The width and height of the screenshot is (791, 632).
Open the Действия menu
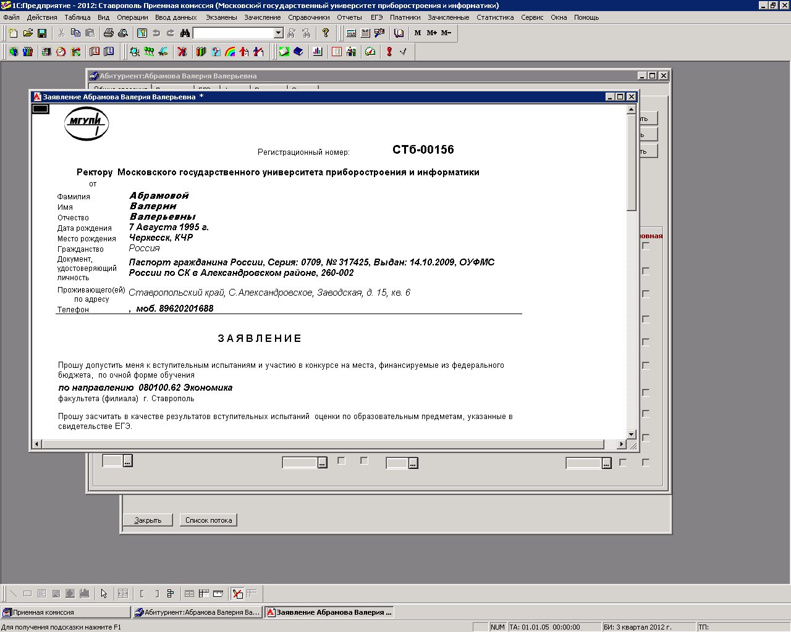click(x=42, y=17)
